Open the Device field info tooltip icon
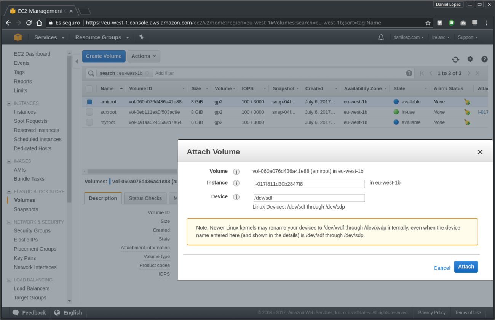 (x=236, y=196)
